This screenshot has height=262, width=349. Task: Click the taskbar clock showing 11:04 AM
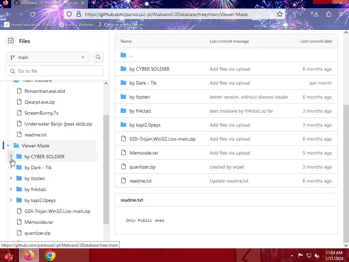coord(334,256)
